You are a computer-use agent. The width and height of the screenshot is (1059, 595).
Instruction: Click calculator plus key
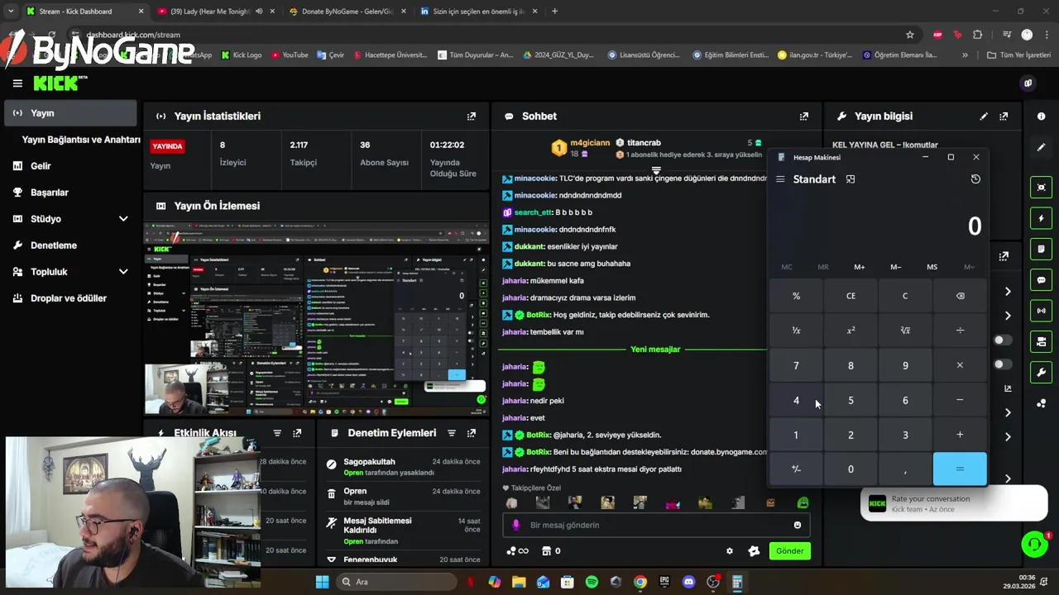(x=960, y=435)
